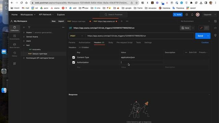This screenshot has height=123, width=219.
Task: Open the user avatar menu in Postman header
Action: (198, 15)
